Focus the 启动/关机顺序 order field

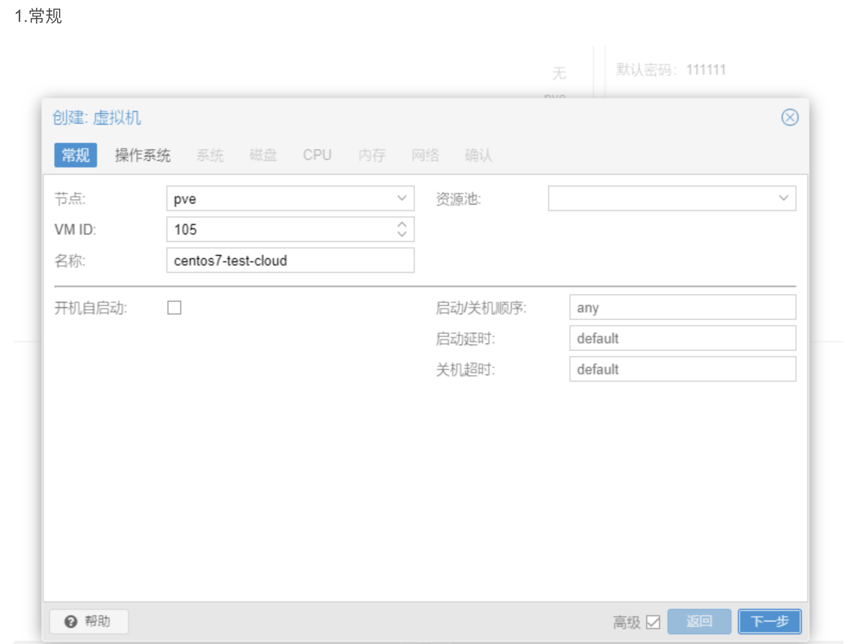coord(682,308)
